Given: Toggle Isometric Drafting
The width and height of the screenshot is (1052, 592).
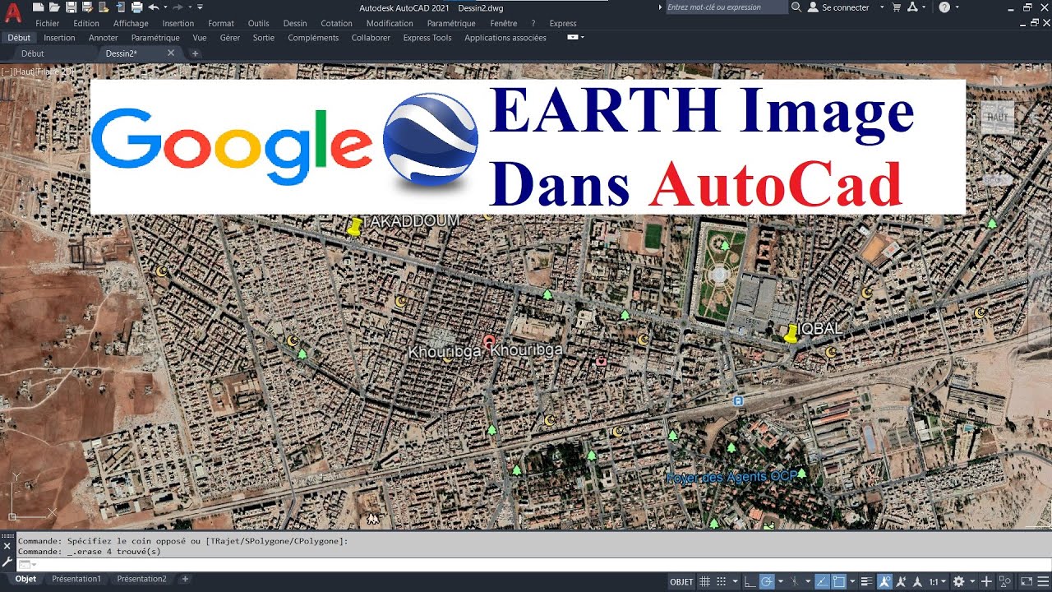Looking at the screenshot, I should pos(795,581).
